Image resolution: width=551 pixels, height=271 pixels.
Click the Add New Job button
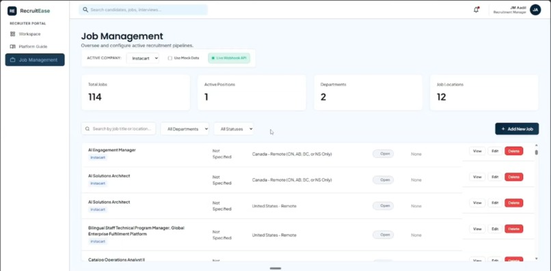pos(517,129)
